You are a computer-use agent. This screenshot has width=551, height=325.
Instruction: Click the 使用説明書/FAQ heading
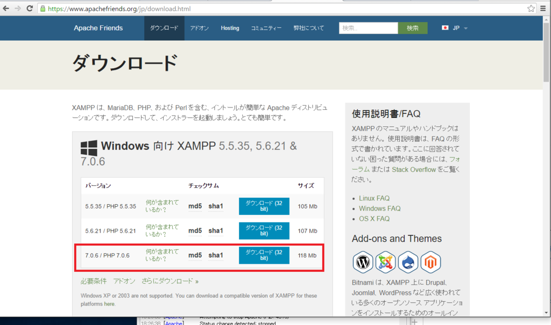click(386, 114)
